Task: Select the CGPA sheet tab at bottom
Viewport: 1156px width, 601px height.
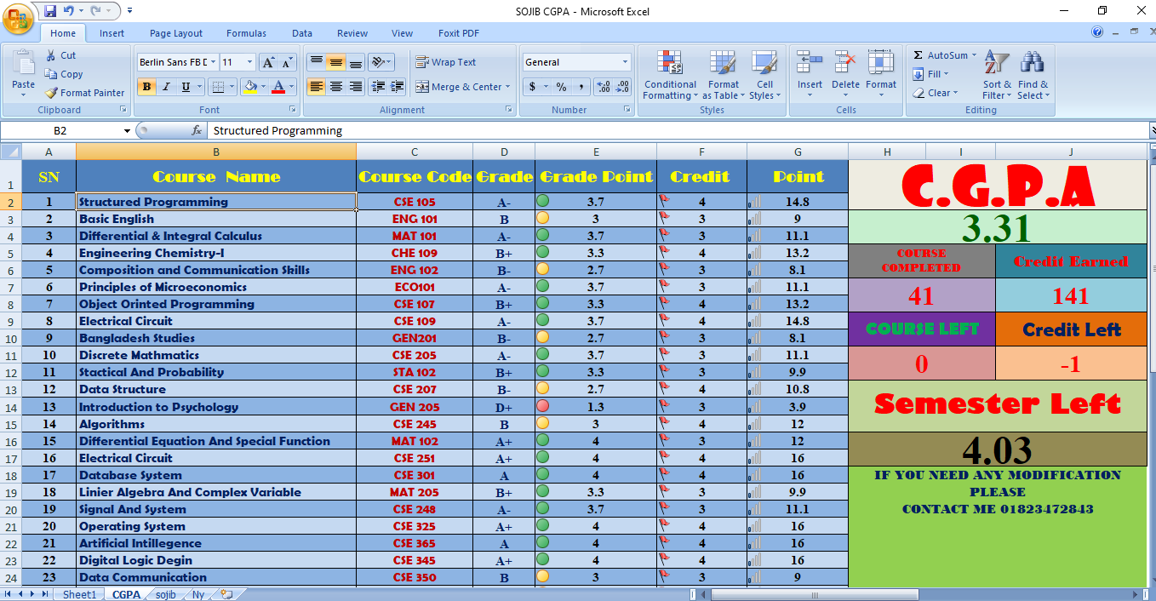Action: click(x=125, y=594)
